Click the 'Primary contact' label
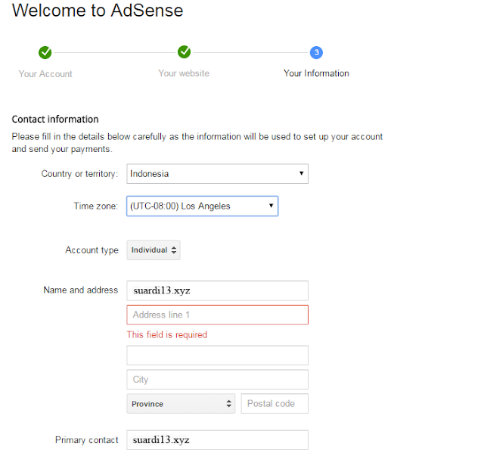 click(x=87, y=440)
